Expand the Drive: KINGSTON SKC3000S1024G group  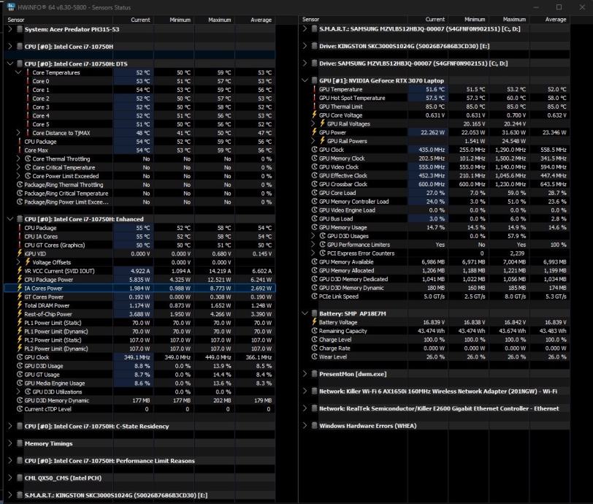[x=305, y=46]
